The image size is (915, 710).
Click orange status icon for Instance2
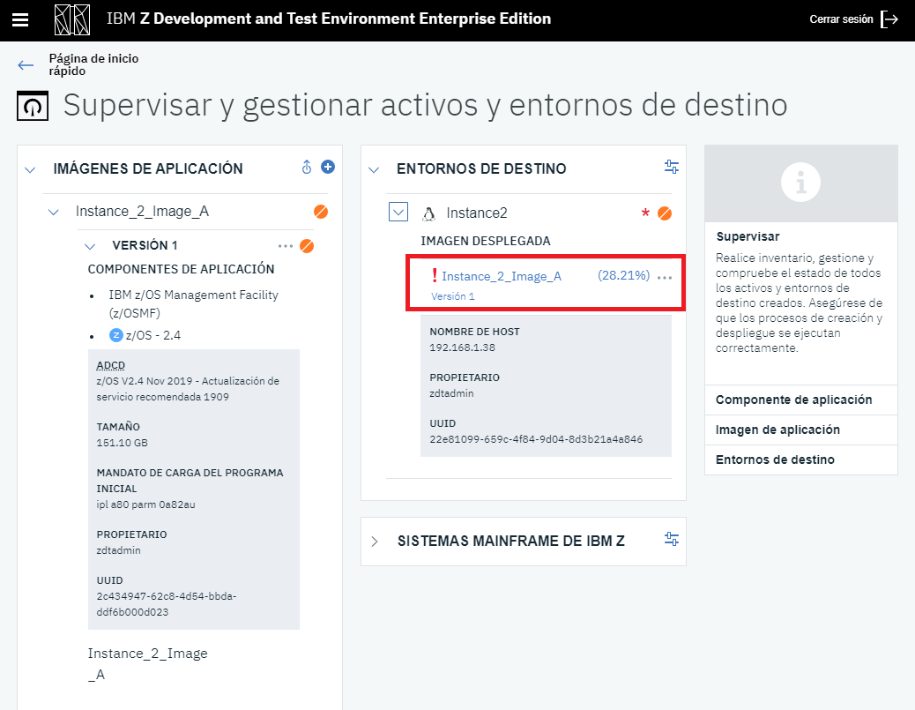(664, 213)
